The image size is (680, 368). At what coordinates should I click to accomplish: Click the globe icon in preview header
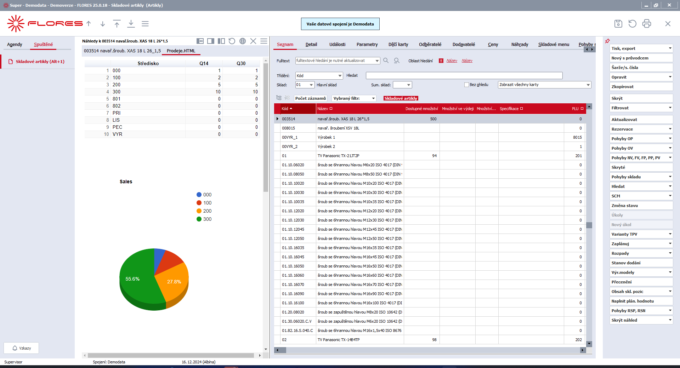tap(243, 41)
